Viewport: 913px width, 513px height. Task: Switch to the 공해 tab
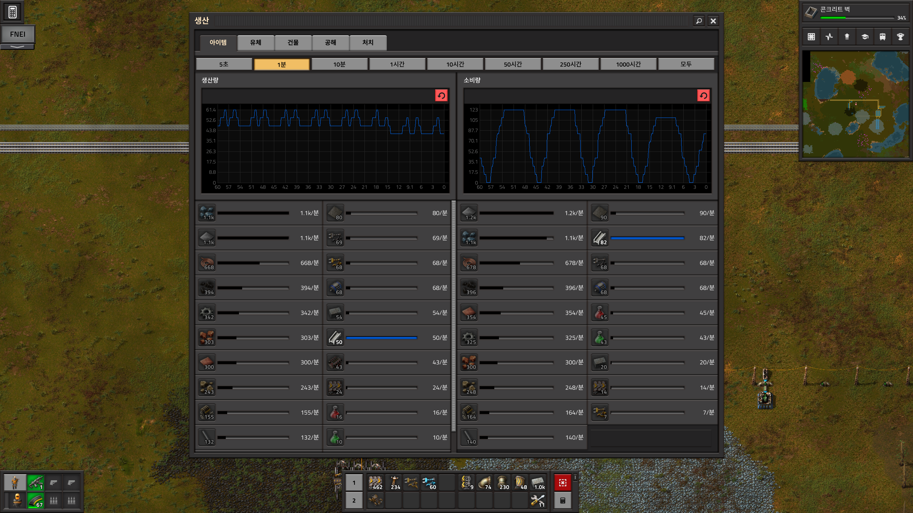(330, 42)
